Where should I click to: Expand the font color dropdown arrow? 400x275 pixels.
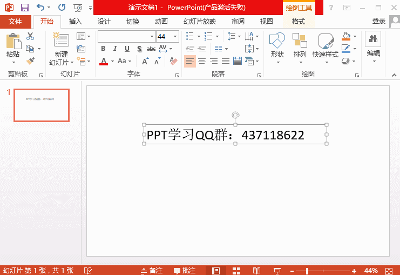click(112, 61)
